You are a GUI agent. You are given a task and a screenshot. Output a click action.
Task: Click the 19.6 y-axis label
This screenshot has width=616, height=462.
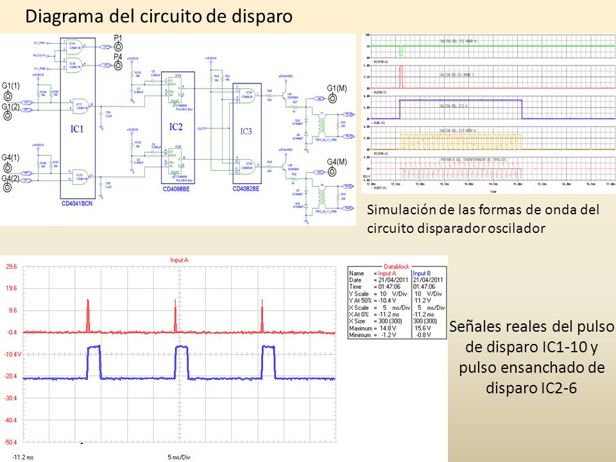coord(11,288)
